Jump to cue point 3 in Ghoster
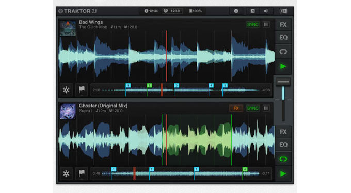Image resolution: width=351 pixels, height=193 pixels. point(196,169)
